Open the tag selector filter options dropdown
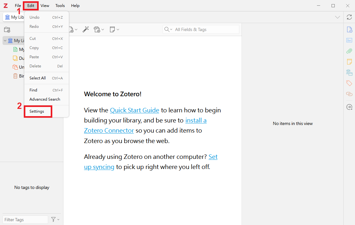355x225 pixels. pyautogui.click(x=55, y=219)
